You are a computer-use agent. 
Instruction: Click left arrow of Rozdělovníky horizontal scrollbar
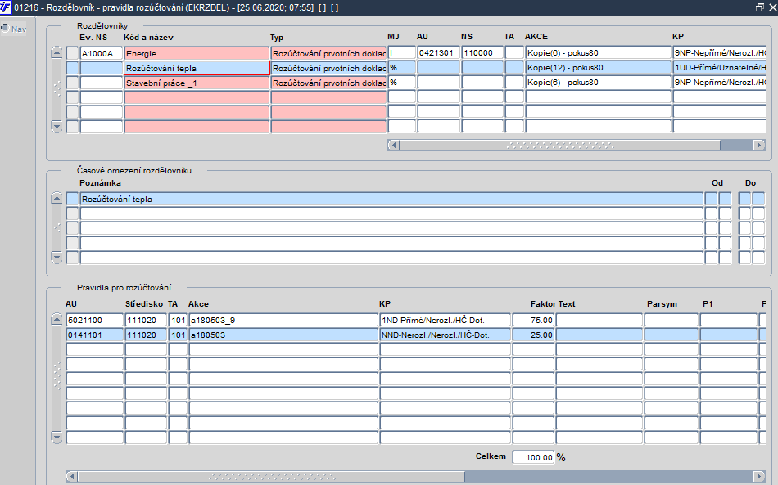pyautogui.click(x=393, y=145)
